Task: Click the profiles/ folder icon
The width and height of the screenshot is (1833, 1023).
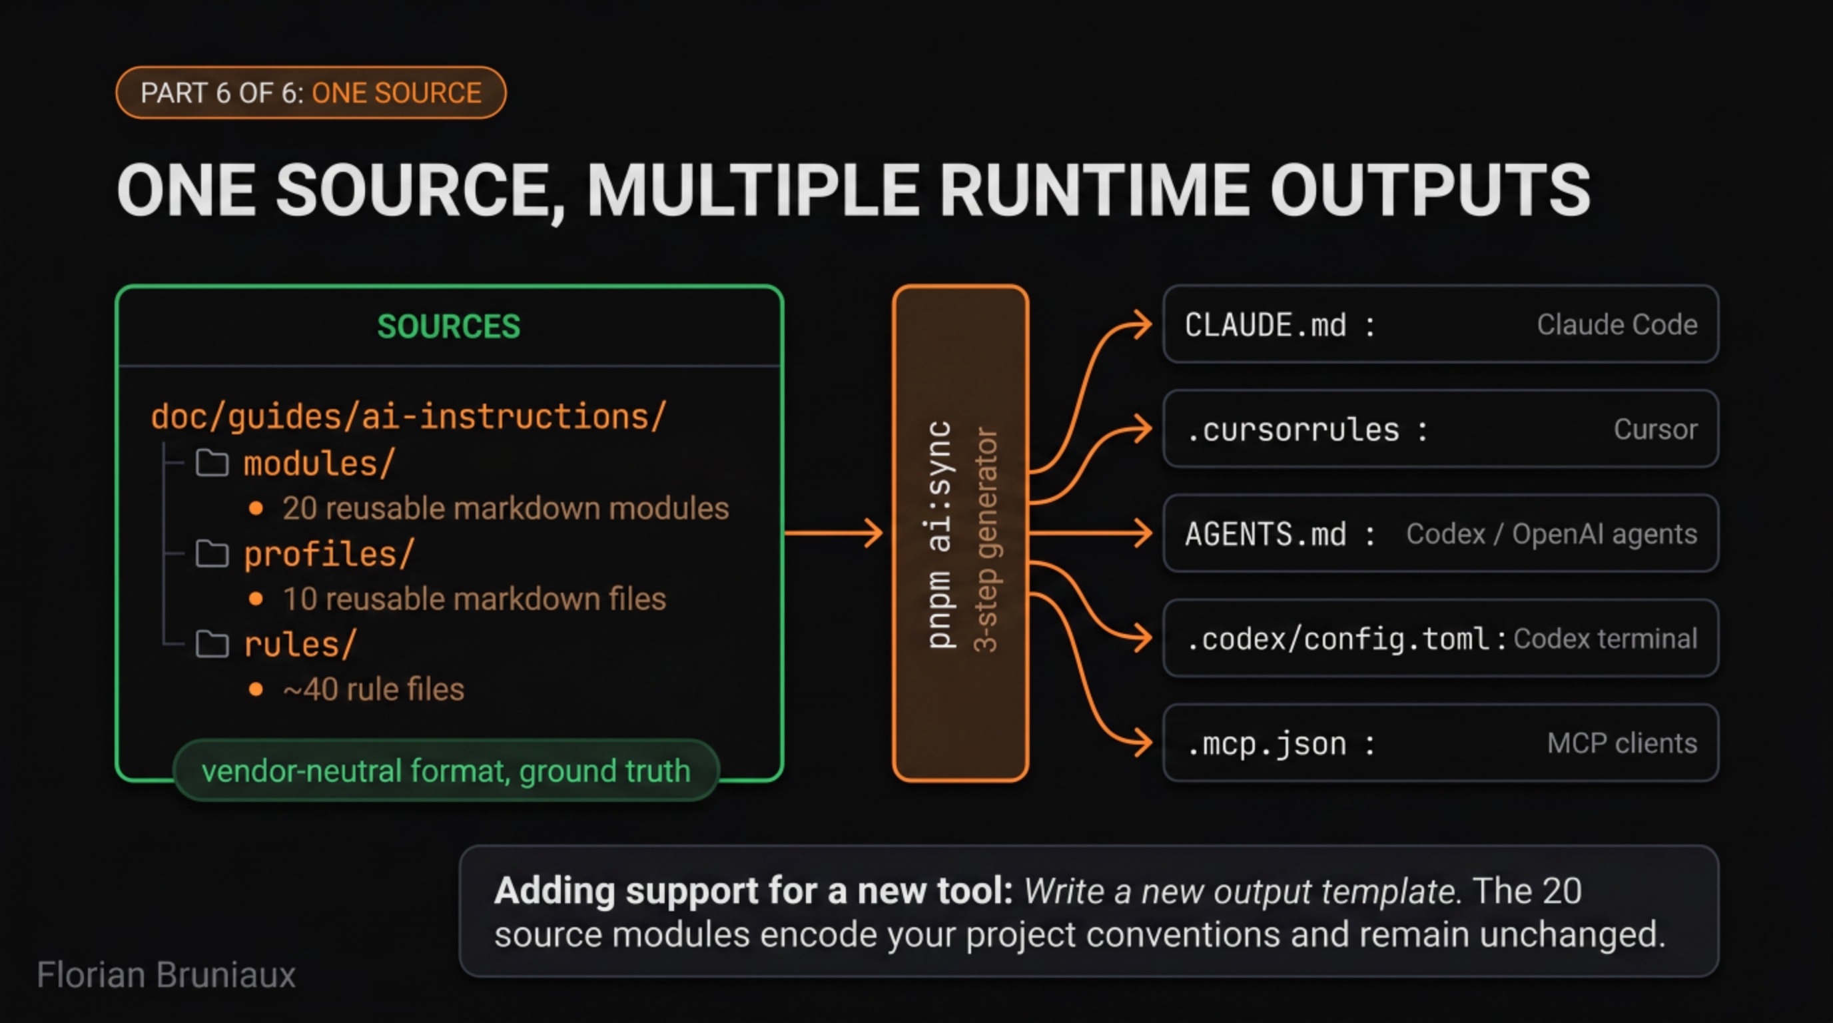Action: tap(212, 553)
